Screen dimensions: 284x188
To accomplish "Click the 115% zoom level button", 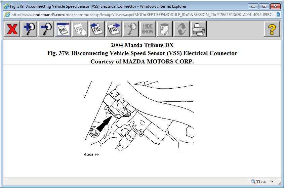I will coord(259,182).
